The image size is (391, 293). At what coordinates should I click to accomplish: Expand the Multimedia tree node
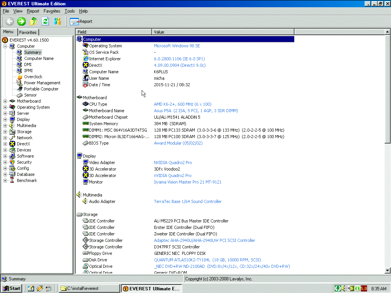point(5,126)
